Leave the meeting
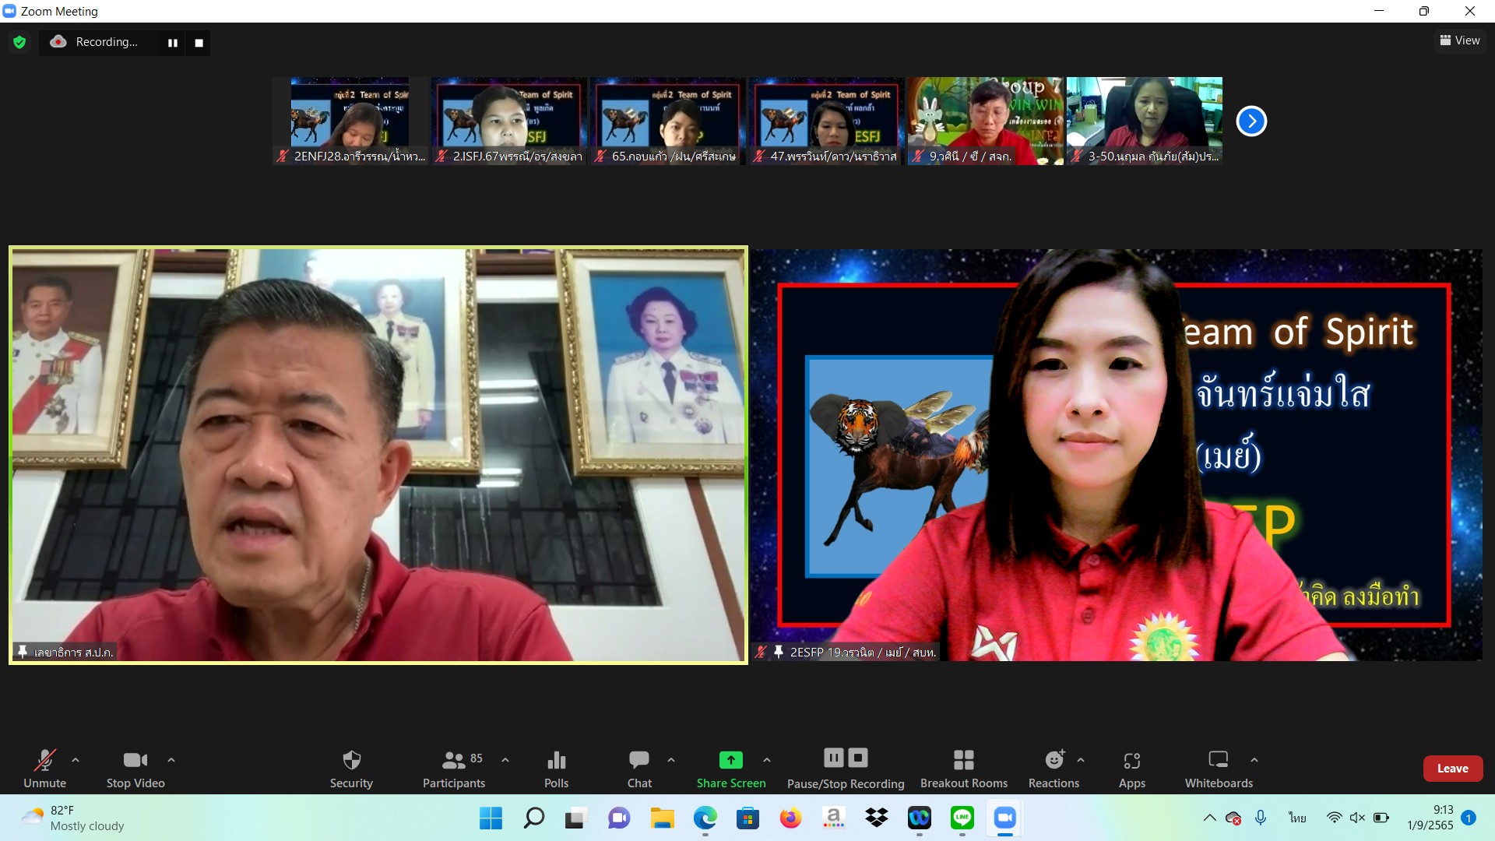1495x841 pixels. coord(1452,768)
